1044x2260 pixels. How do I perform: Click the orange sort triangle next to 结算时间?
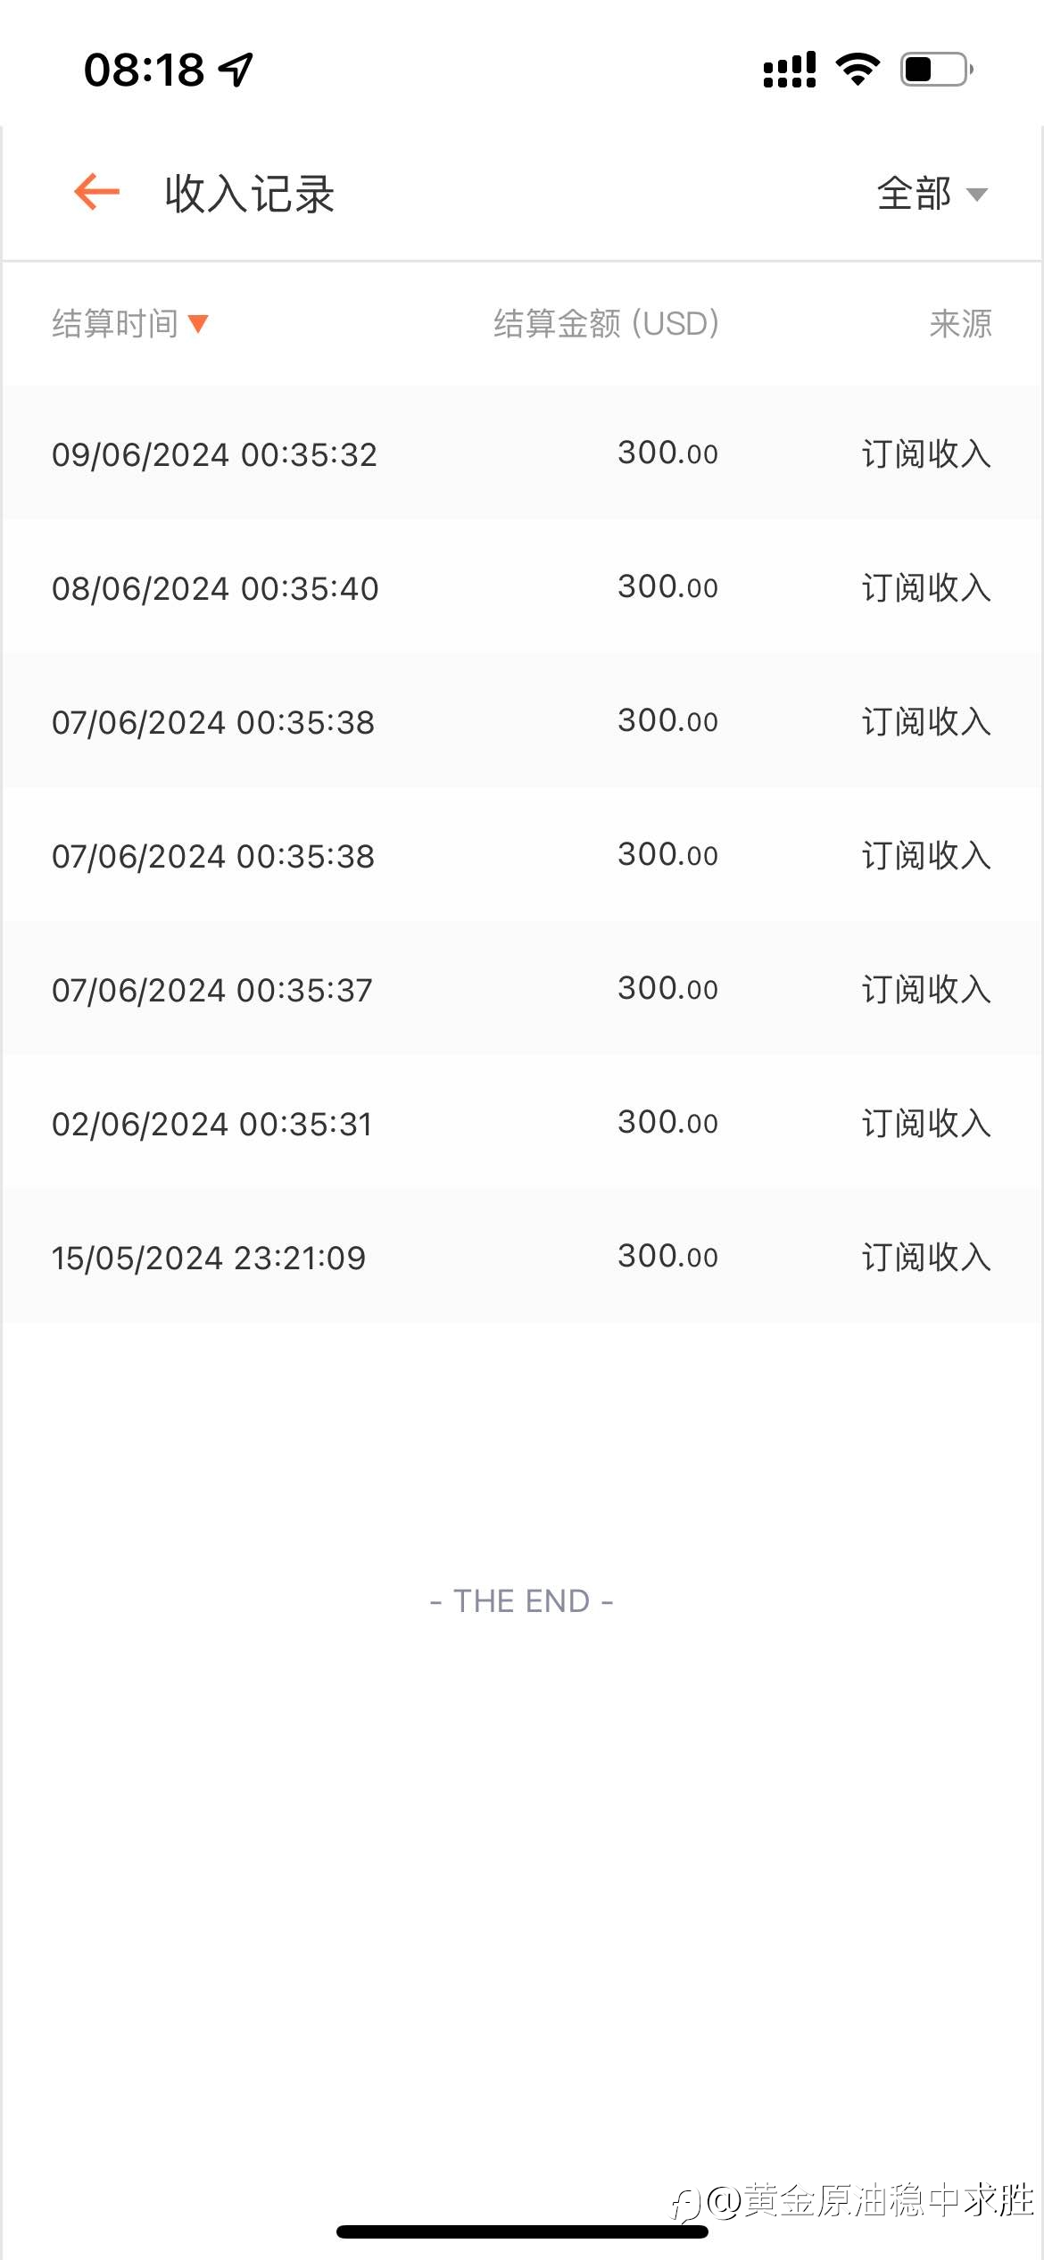[198, 324]
